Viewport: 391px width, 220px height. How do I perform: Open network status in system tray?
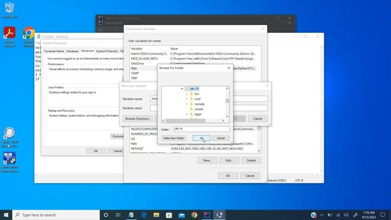click(338, 215)
